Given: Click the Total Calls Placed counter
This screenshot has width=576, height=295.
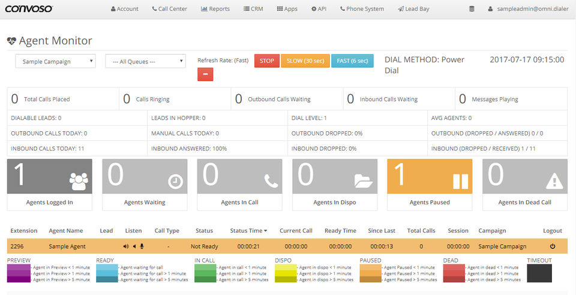Looking at the screenshot, I should tap(63, 99).
